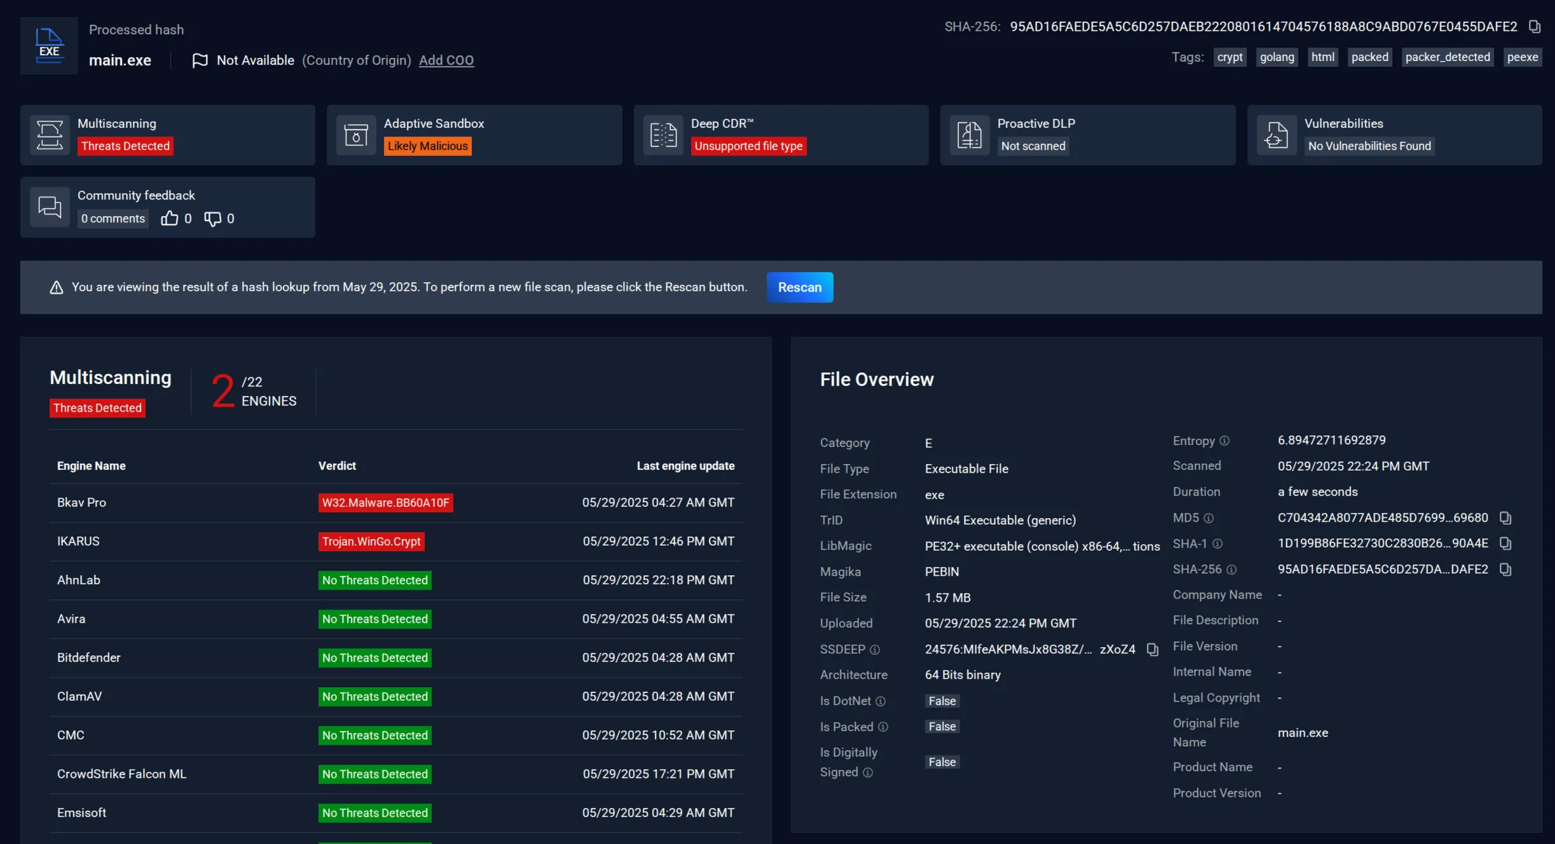The image size is (1555, 844).
Task: Show info tooltip for Is Digitally Signed
Action: click(x=868, y=772)
